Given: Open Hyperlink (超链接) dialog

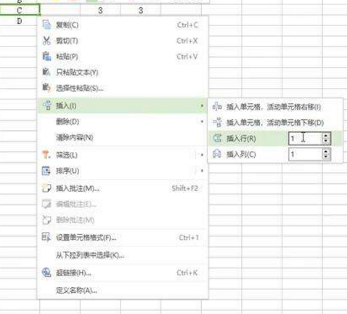Looking at the screenshot, I should click(x=123, y=273).
